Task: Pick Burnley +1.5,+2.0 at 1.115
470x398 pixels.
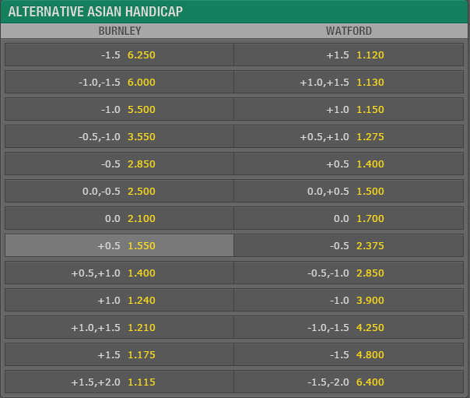Action: [x=119, y=382]
